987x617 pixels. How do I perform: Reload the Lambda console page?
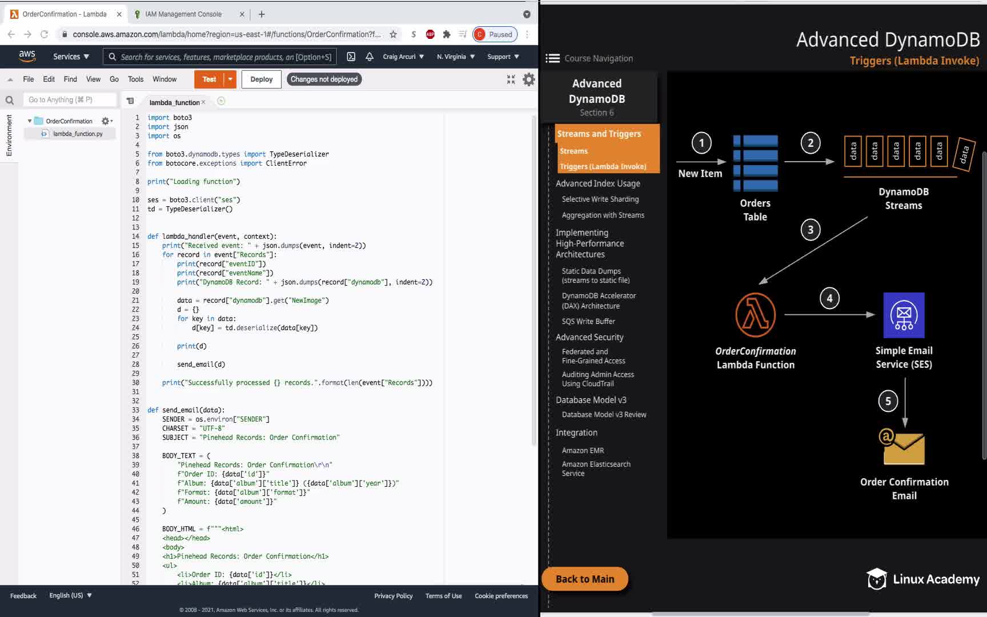pos(44,34)
